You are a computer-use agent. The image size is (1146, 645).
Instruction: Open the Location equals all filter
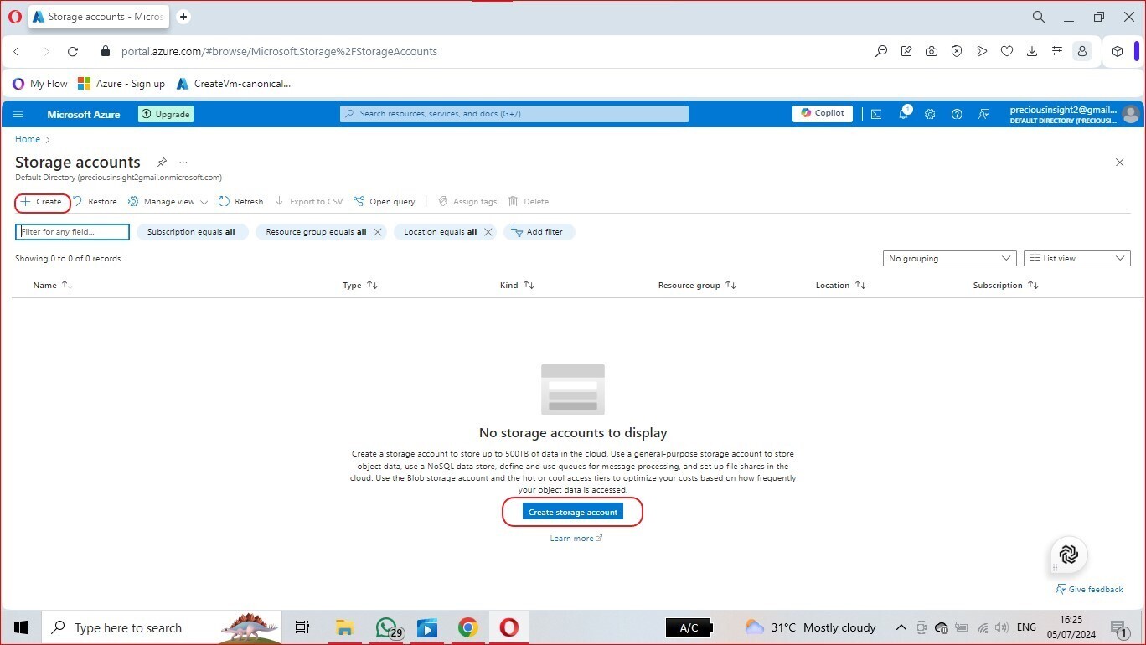(x=441, y=232)
